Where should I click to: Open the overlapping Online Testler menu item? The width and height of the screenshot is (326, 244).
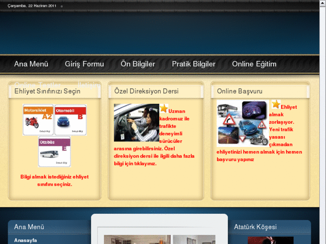point(37,85)
